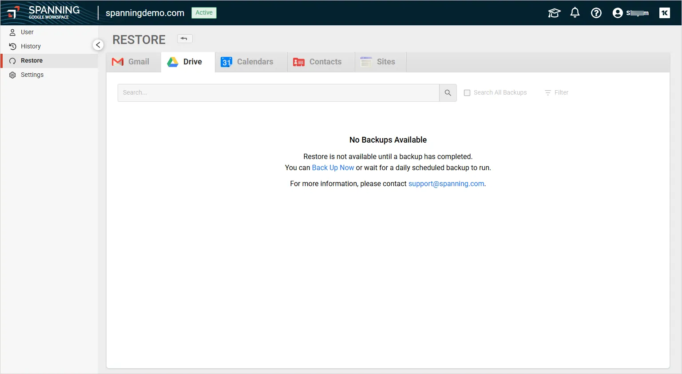Click the Back Up Now link

coord(333,168)
